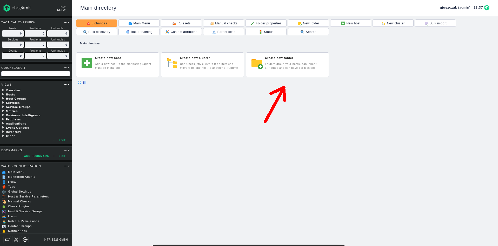Click the wrench tools icon in sidebar footer
498x246 pixels.
coord(16,240)
